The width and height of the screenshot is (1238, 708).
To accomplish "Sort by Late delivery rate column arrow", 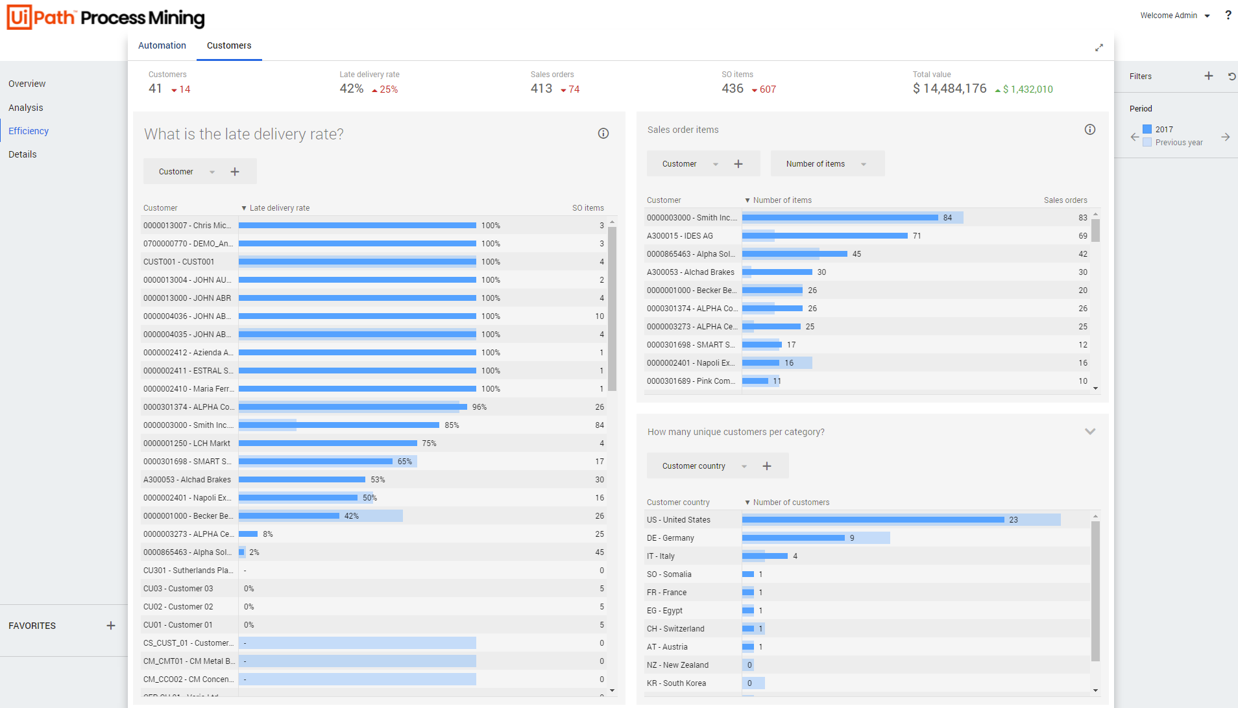I will pyautogui.click(x=243, y=208).
